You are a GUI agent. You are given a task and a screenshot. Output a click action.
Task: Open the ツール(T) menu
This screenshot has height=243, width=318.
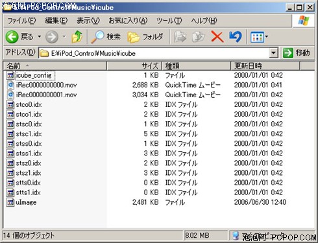[169, 21]
